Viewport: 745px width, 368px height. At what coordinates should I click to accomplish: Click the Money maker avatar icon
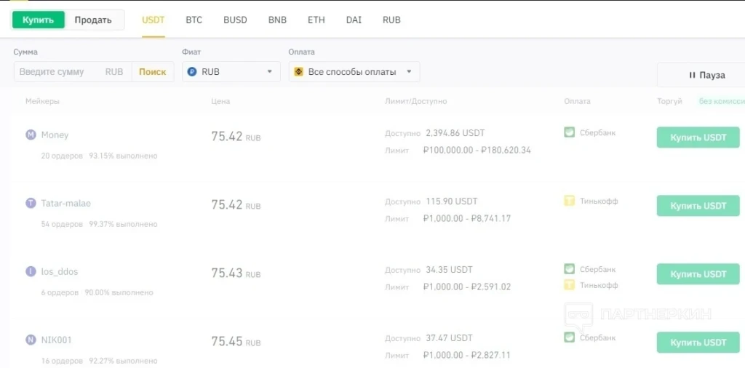click(x=31, y=135)
